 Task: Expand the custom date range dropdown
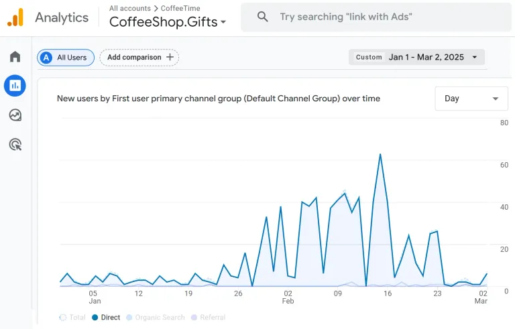[416, 57]
